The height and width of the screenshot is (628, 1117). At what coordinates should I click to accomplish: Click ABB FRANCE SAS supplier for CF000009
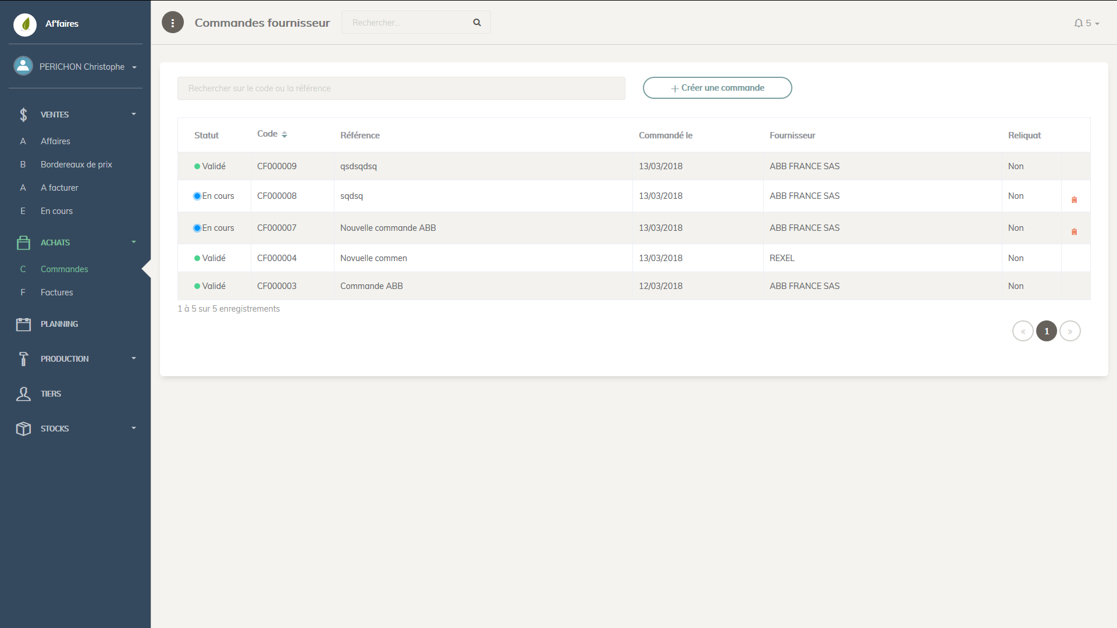[805, 166]
